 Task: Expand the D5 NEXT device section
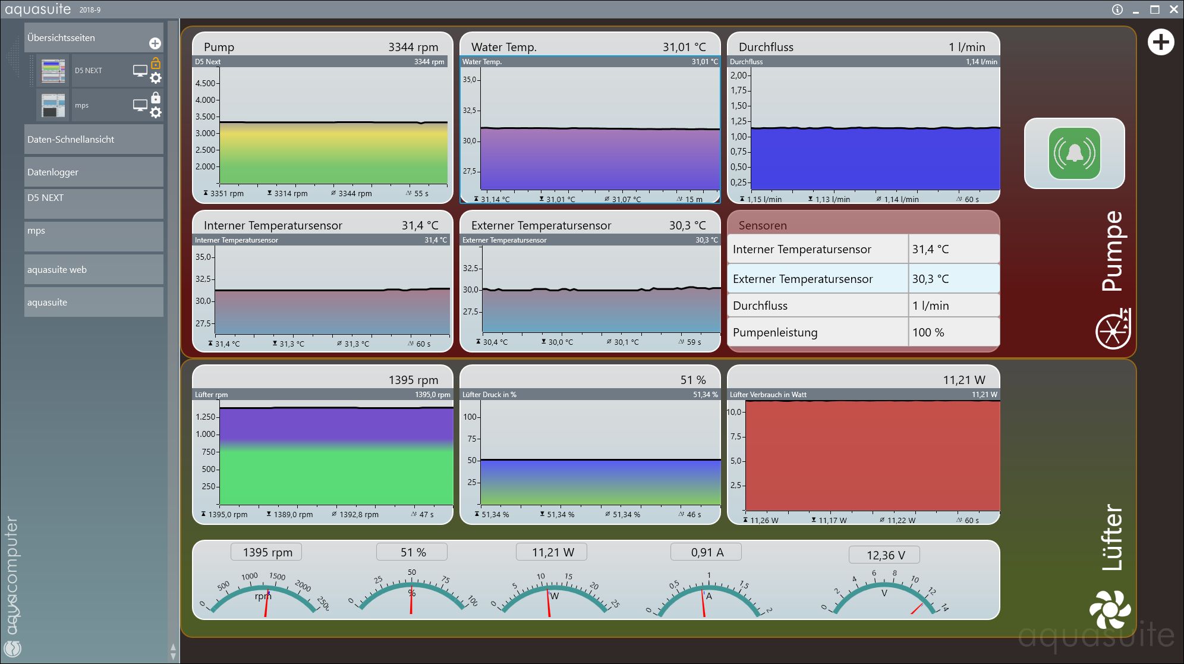[x=93, y=203]
